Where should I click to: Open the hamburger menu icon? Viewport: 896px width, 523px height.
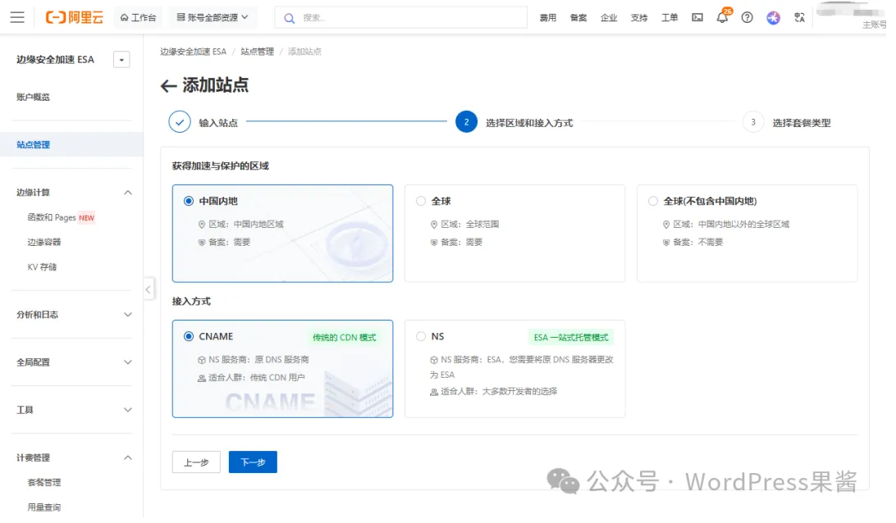pyautogui.click(x=17, y=16)
